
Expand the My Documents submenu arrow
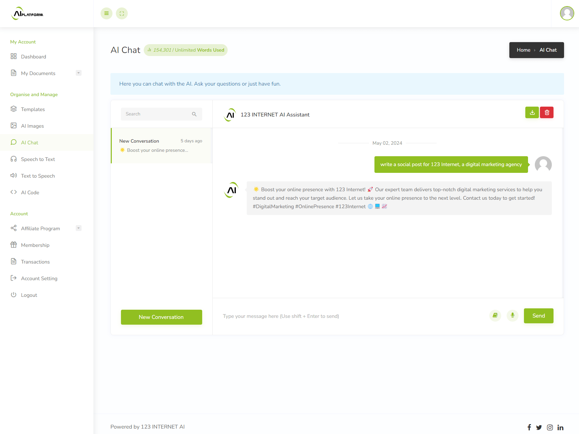(78, 73)
